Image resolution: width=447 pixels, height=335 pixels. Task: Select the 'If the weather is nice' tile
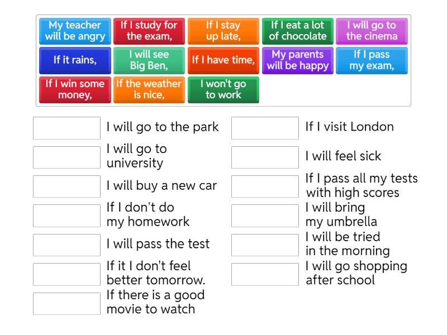pos(149,90)
